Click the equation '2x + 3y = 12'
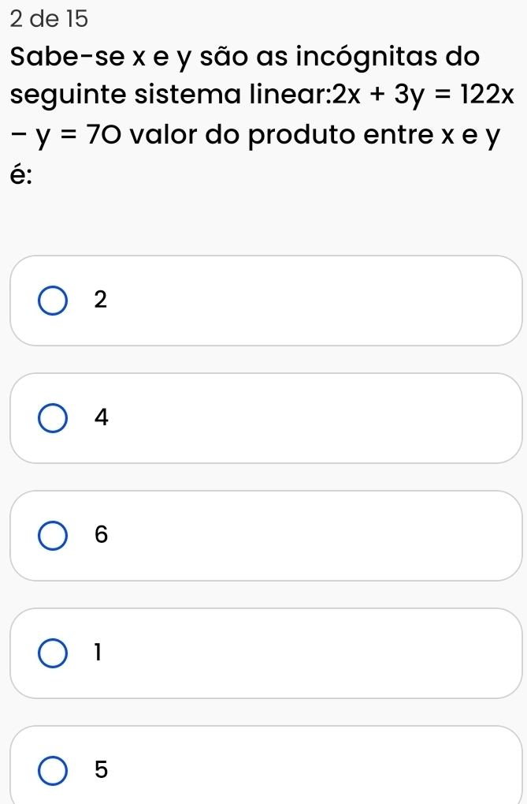This screenshot has height=804, width=527. click(407, 96)
